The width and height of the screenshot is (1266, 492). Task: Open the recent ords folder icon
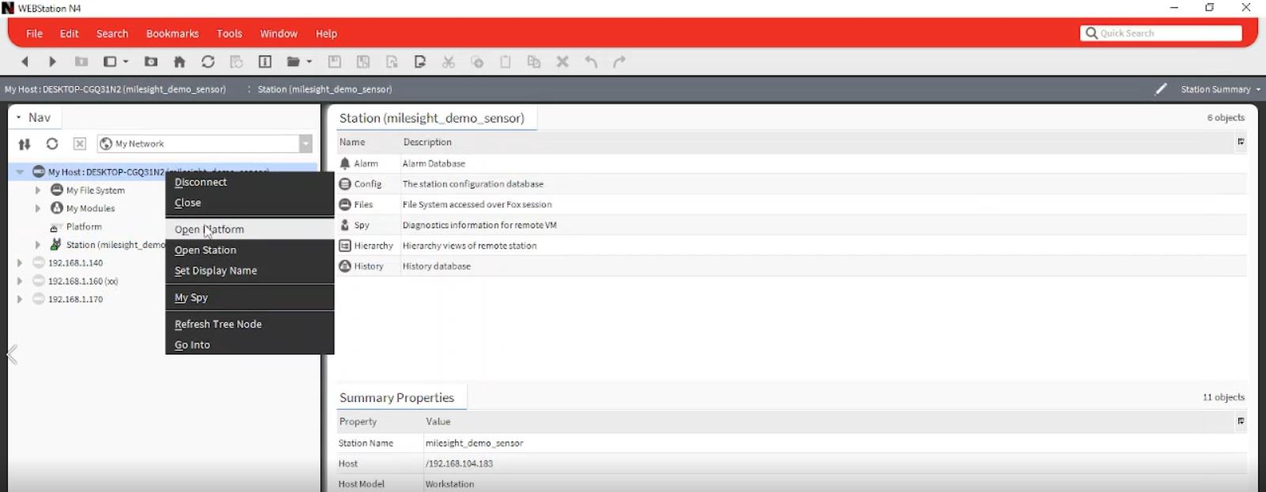click(150, 62)
